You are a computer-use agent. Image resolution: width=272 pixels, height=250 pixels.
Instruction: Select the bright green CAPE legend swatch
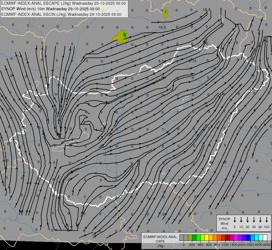198,238
